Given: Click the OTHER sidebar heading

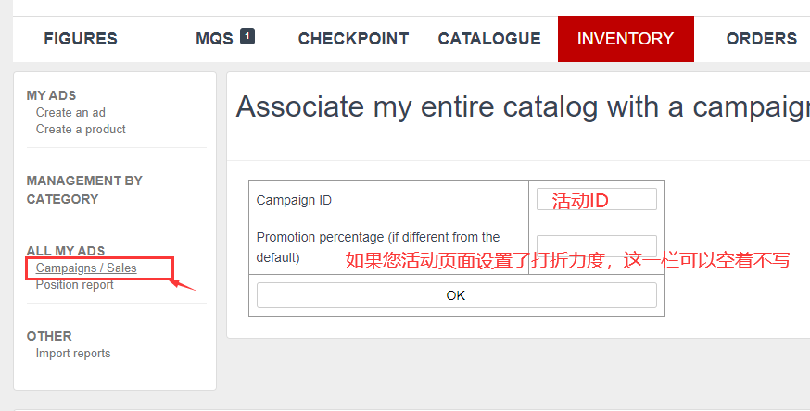Looking at the screenshot, I should (49, 336).
